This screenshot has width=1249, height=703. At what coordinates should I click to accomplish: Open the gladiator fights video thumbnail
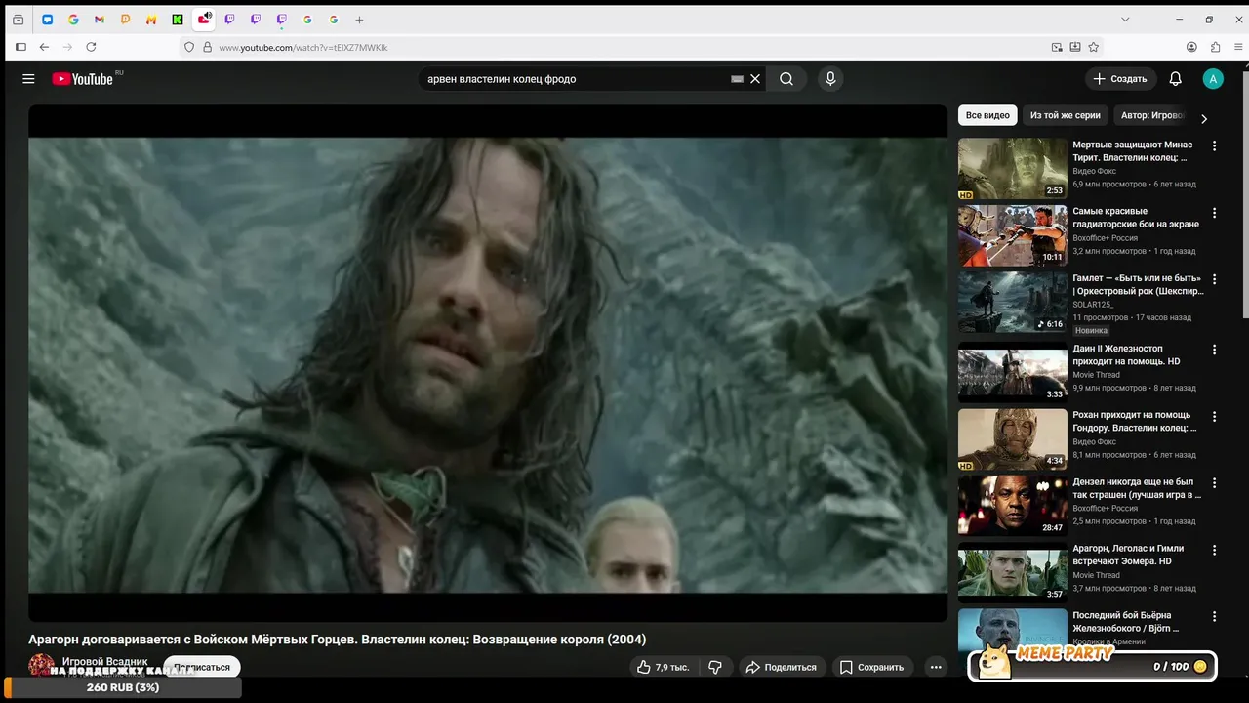point(1013,235)
